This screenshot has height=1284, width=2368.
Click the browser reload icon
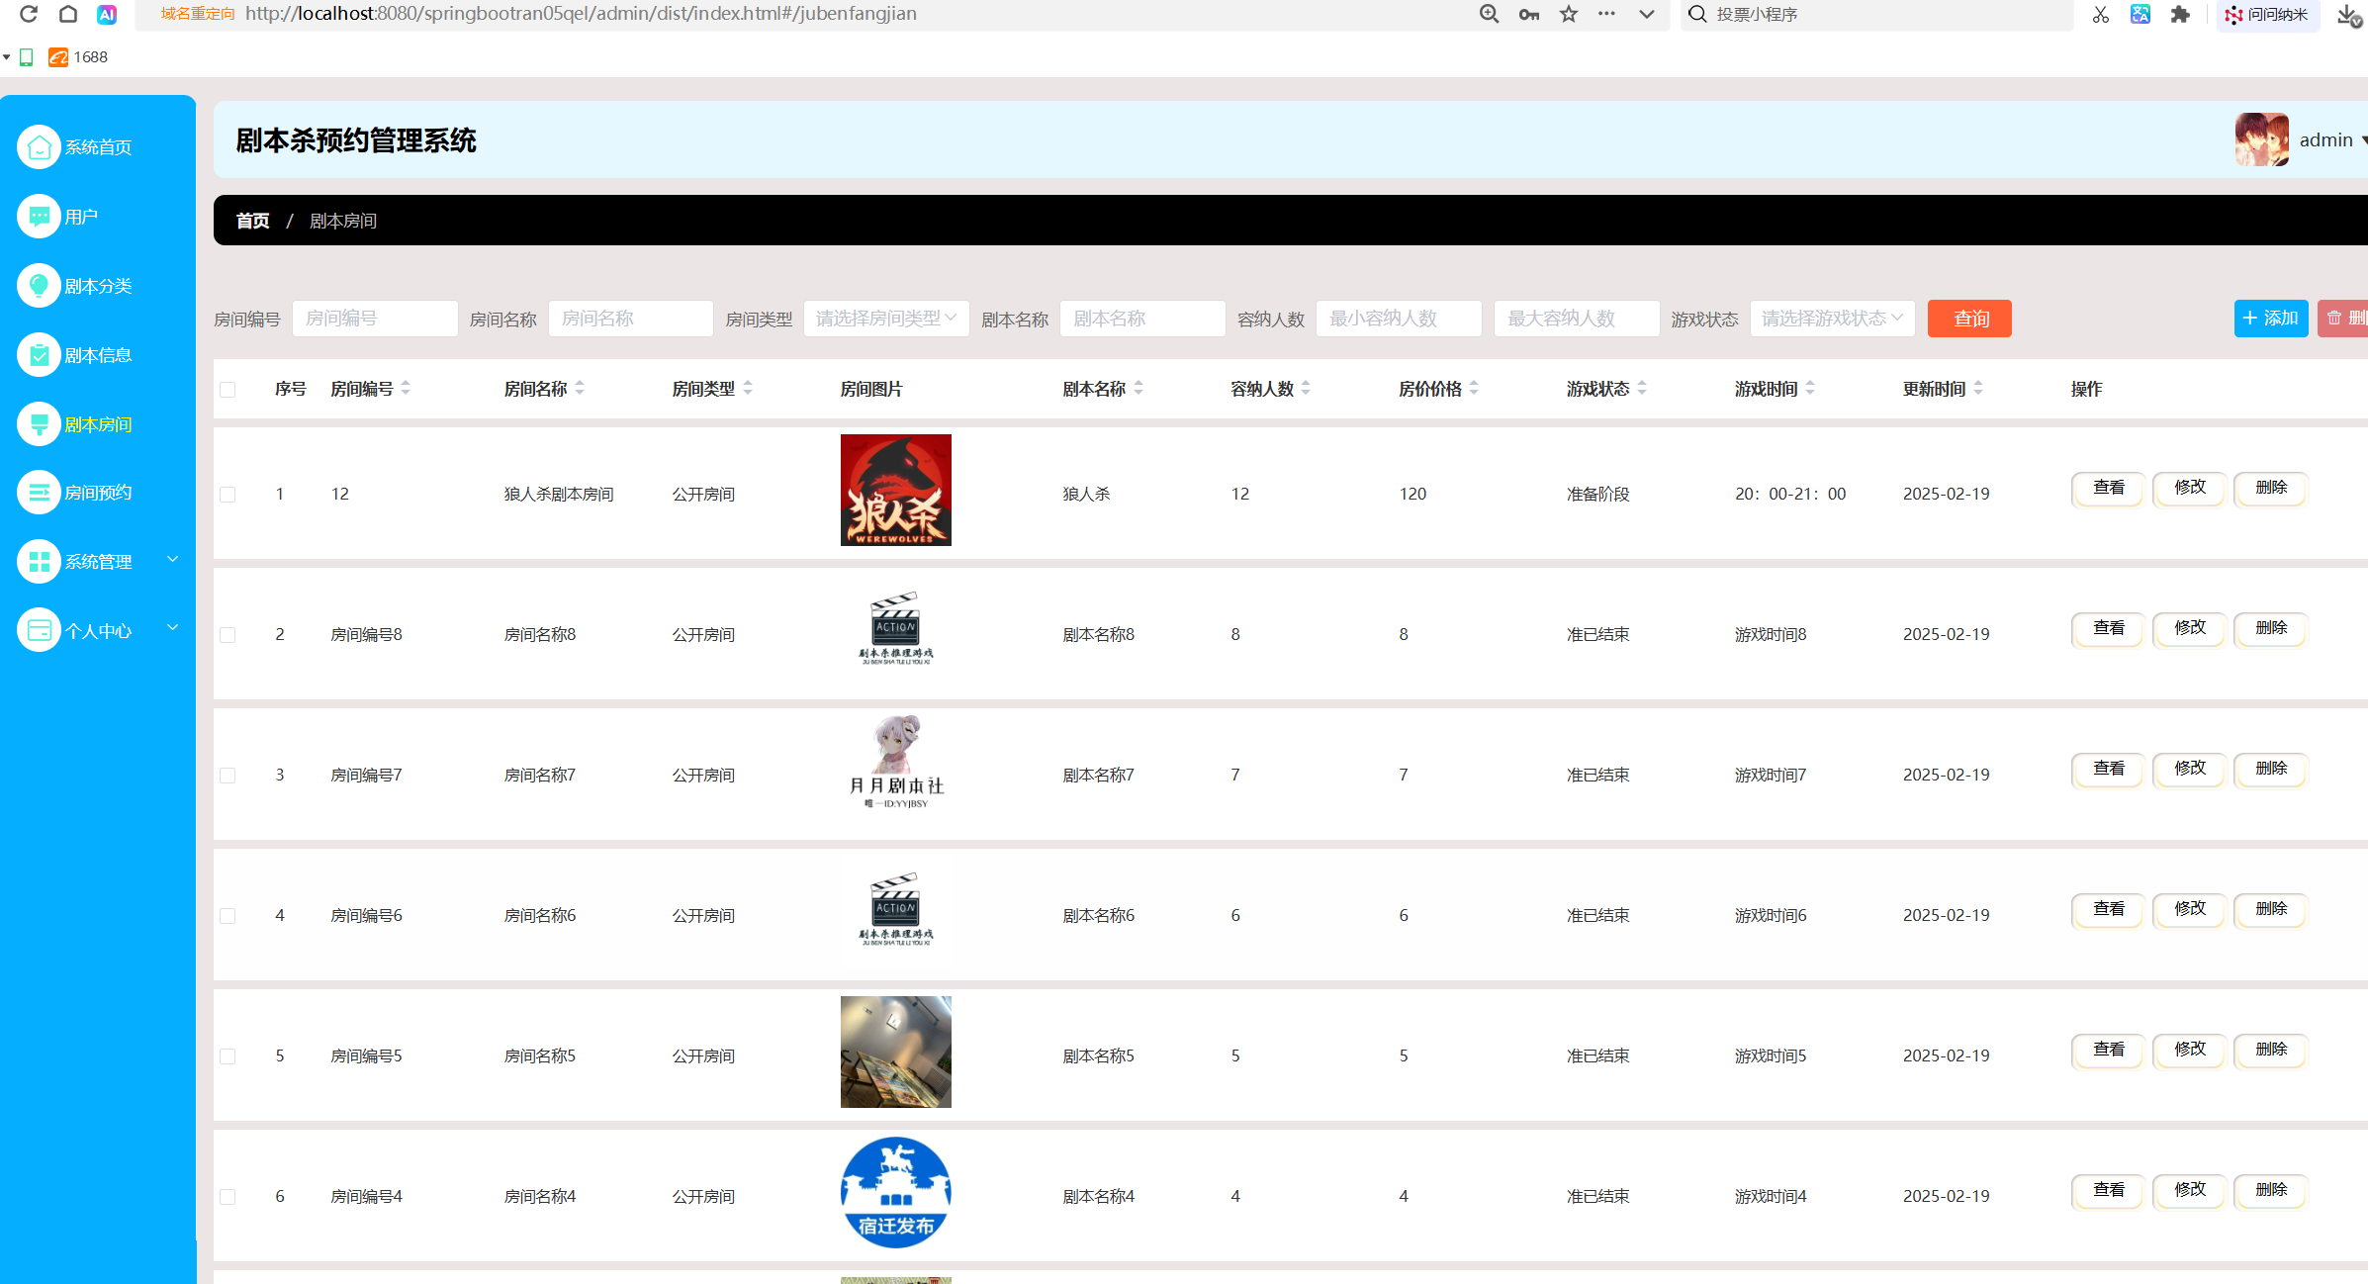click(x=29, y=14)
